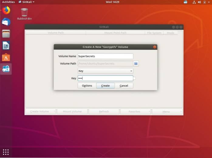Click the Volume Path text field

[x=105, y=63]
